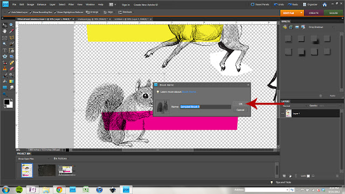
Task: Switch to the CREATE tab
Action: coord(314,13)
